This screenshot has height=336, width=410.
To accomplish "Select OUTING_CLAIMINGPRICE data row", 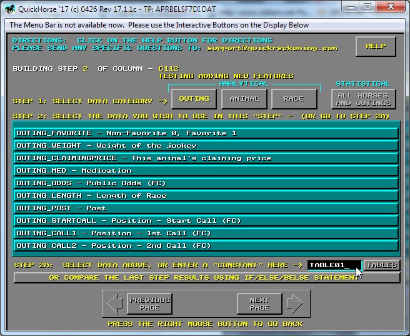I will coord(206,158).
